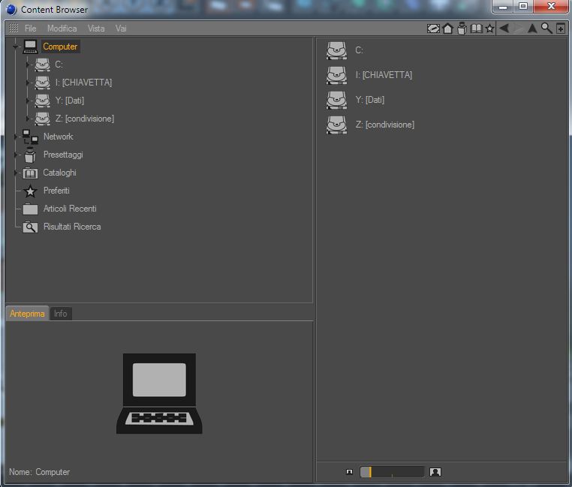Click the Risultati Ricerca search folder icon
572x487 pixels.
(x=30, y=227)
